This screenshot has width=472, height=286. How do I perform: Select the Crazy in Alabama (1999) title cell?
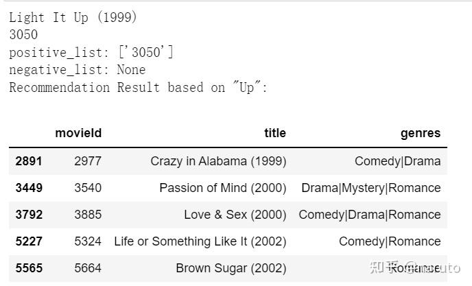(218, 161)
